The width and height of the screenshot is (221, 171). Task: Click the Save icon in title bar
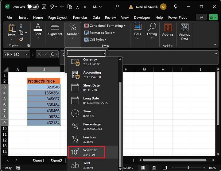[44, 6]
